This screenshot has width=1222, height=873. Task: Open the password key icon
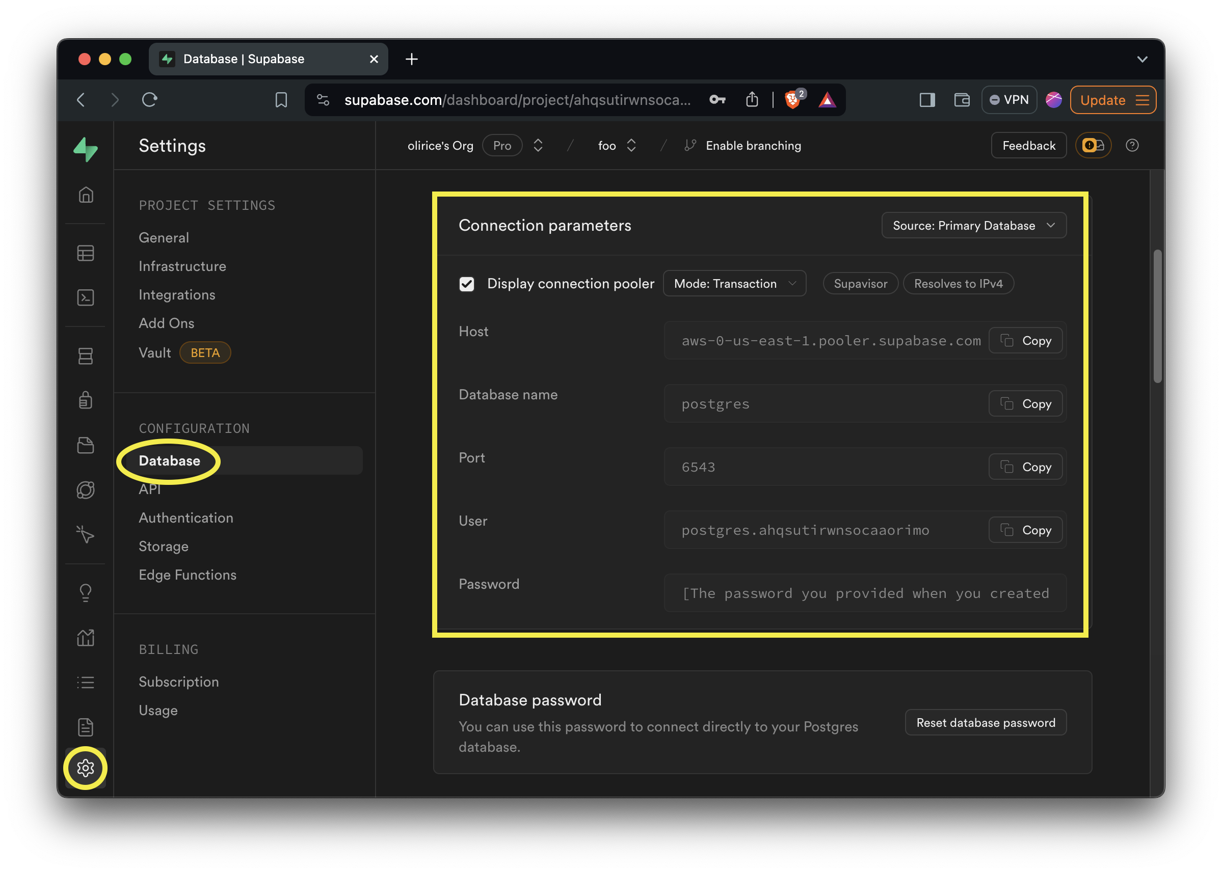[x=718, y=99]
